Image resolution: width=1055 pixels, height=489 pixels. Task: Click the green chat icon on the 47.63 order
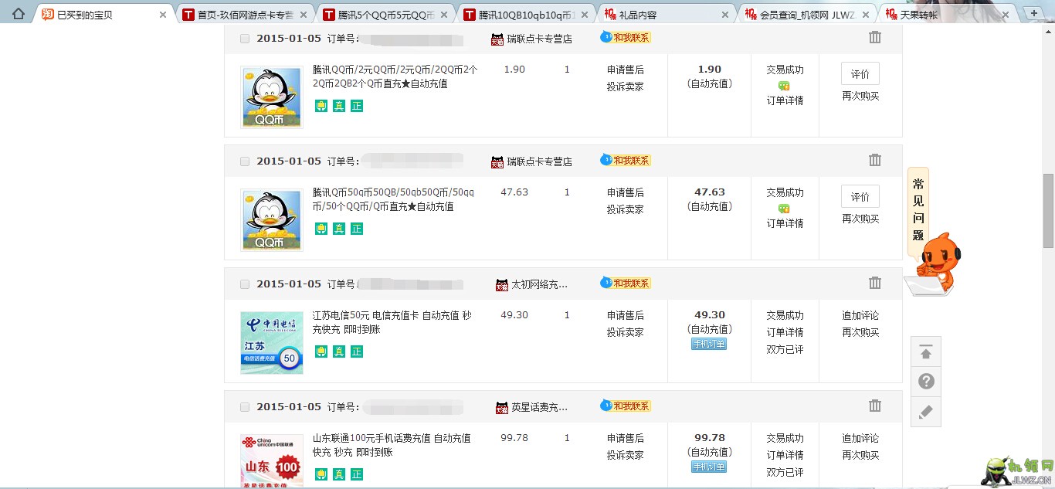coord(784,209)
